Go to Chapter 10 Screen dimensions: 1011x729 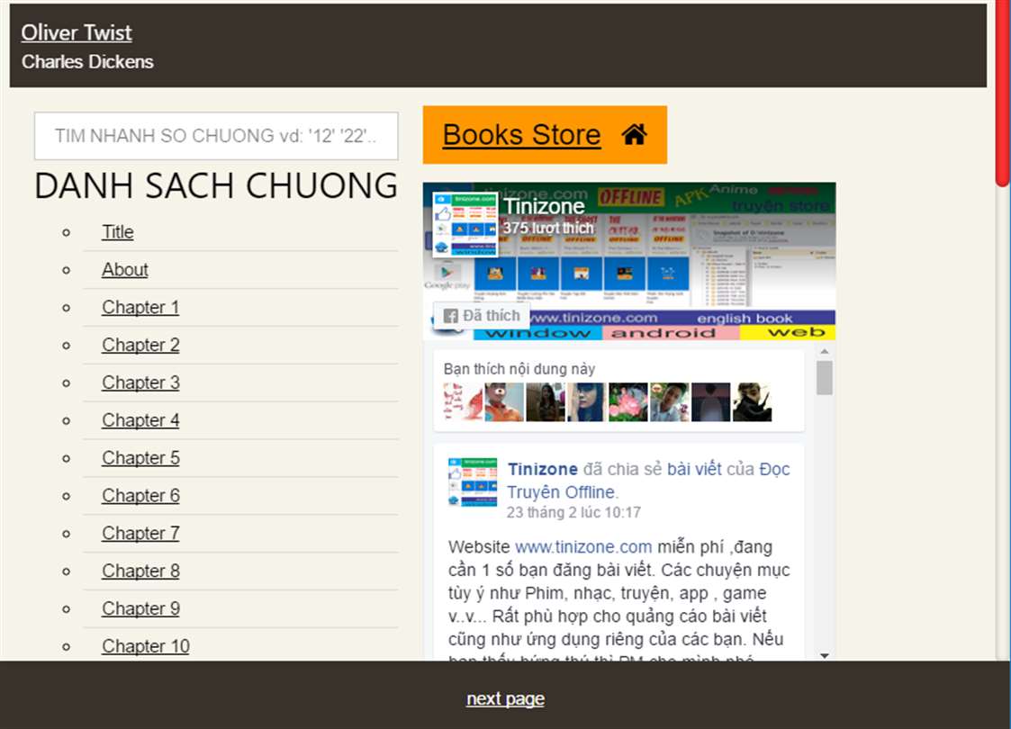click(x=145, y=646)
